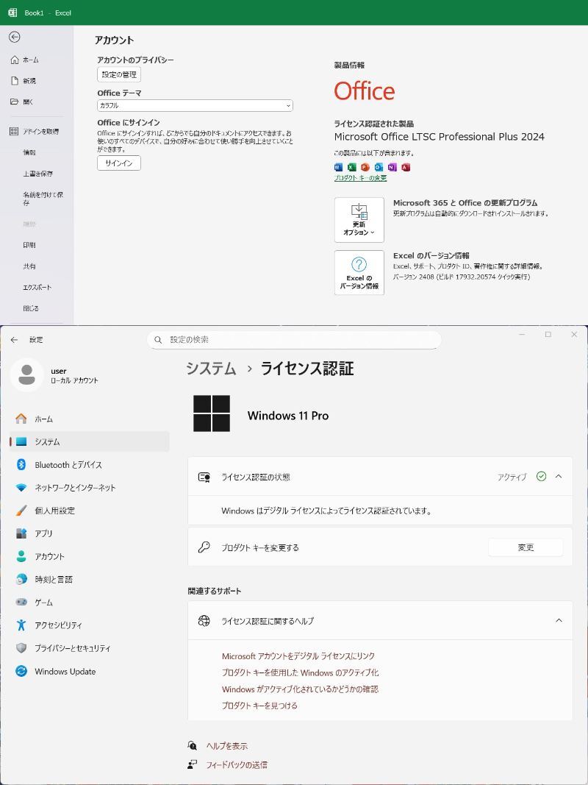This screenshot has width=588, height=785.
Task: Click the Excel app icon in title bar
Action: coord(13,13)
